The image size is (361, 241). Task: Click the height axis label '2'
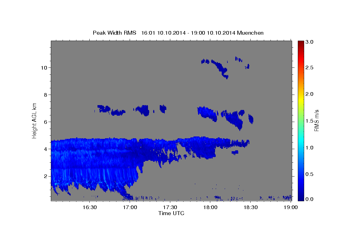45,176
